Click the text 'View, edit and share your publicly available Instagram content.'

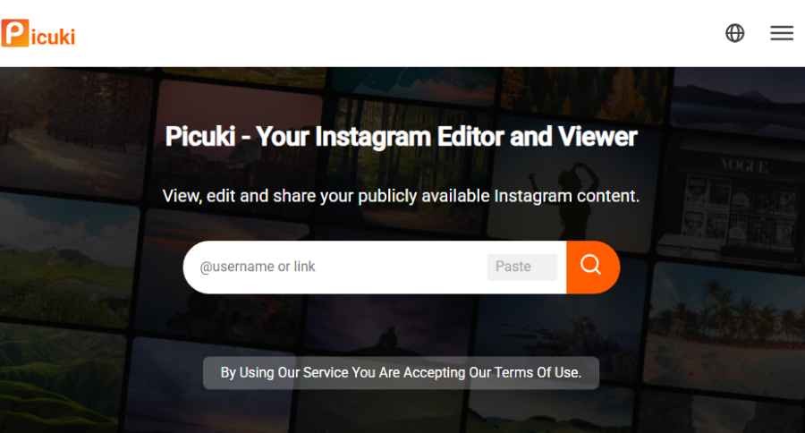401,196
